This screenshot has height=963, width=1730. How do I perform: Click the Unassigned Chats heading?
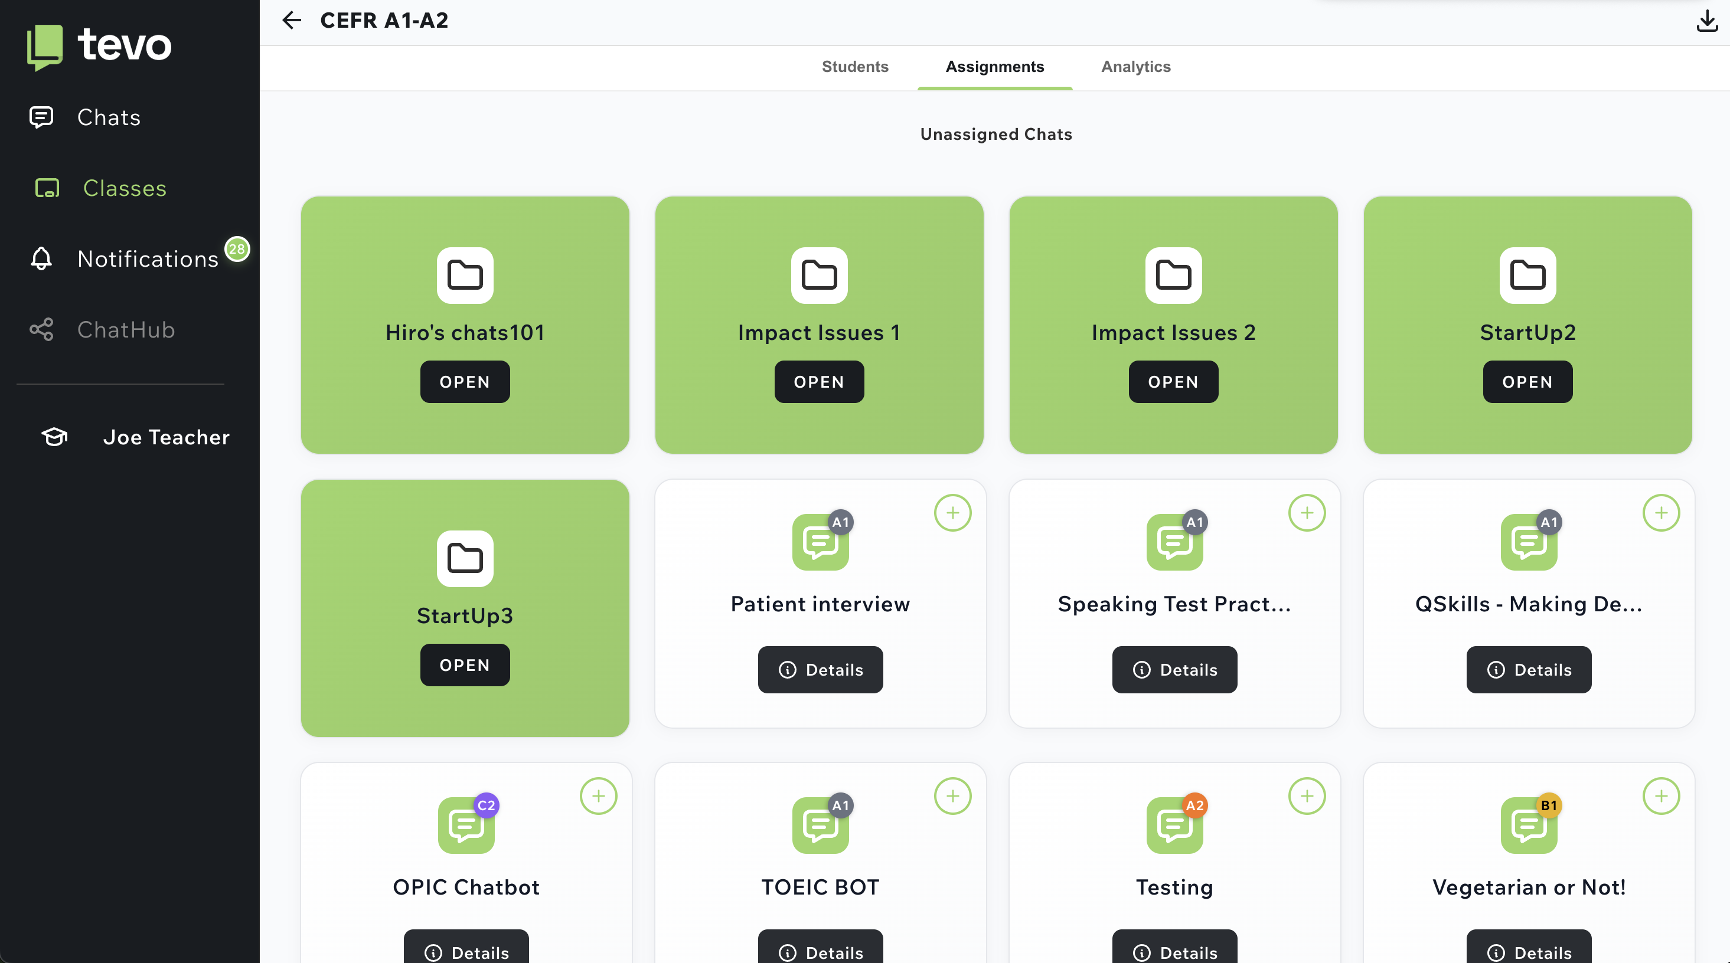click(x=996, y=134)
